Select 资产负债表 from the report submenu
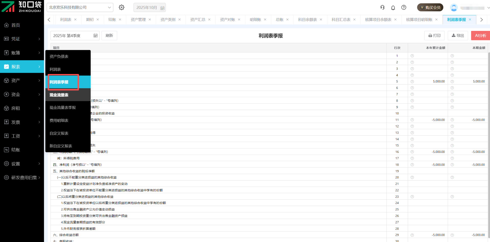490x242 pixels. [59, 56]
